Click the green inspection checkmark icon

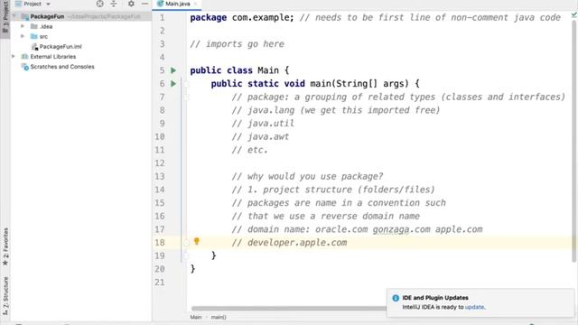pos(574,14)
